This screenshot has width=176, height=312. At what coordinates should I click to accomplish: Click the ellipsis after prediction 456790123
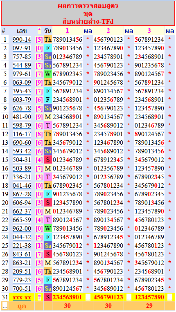(129, 297)
